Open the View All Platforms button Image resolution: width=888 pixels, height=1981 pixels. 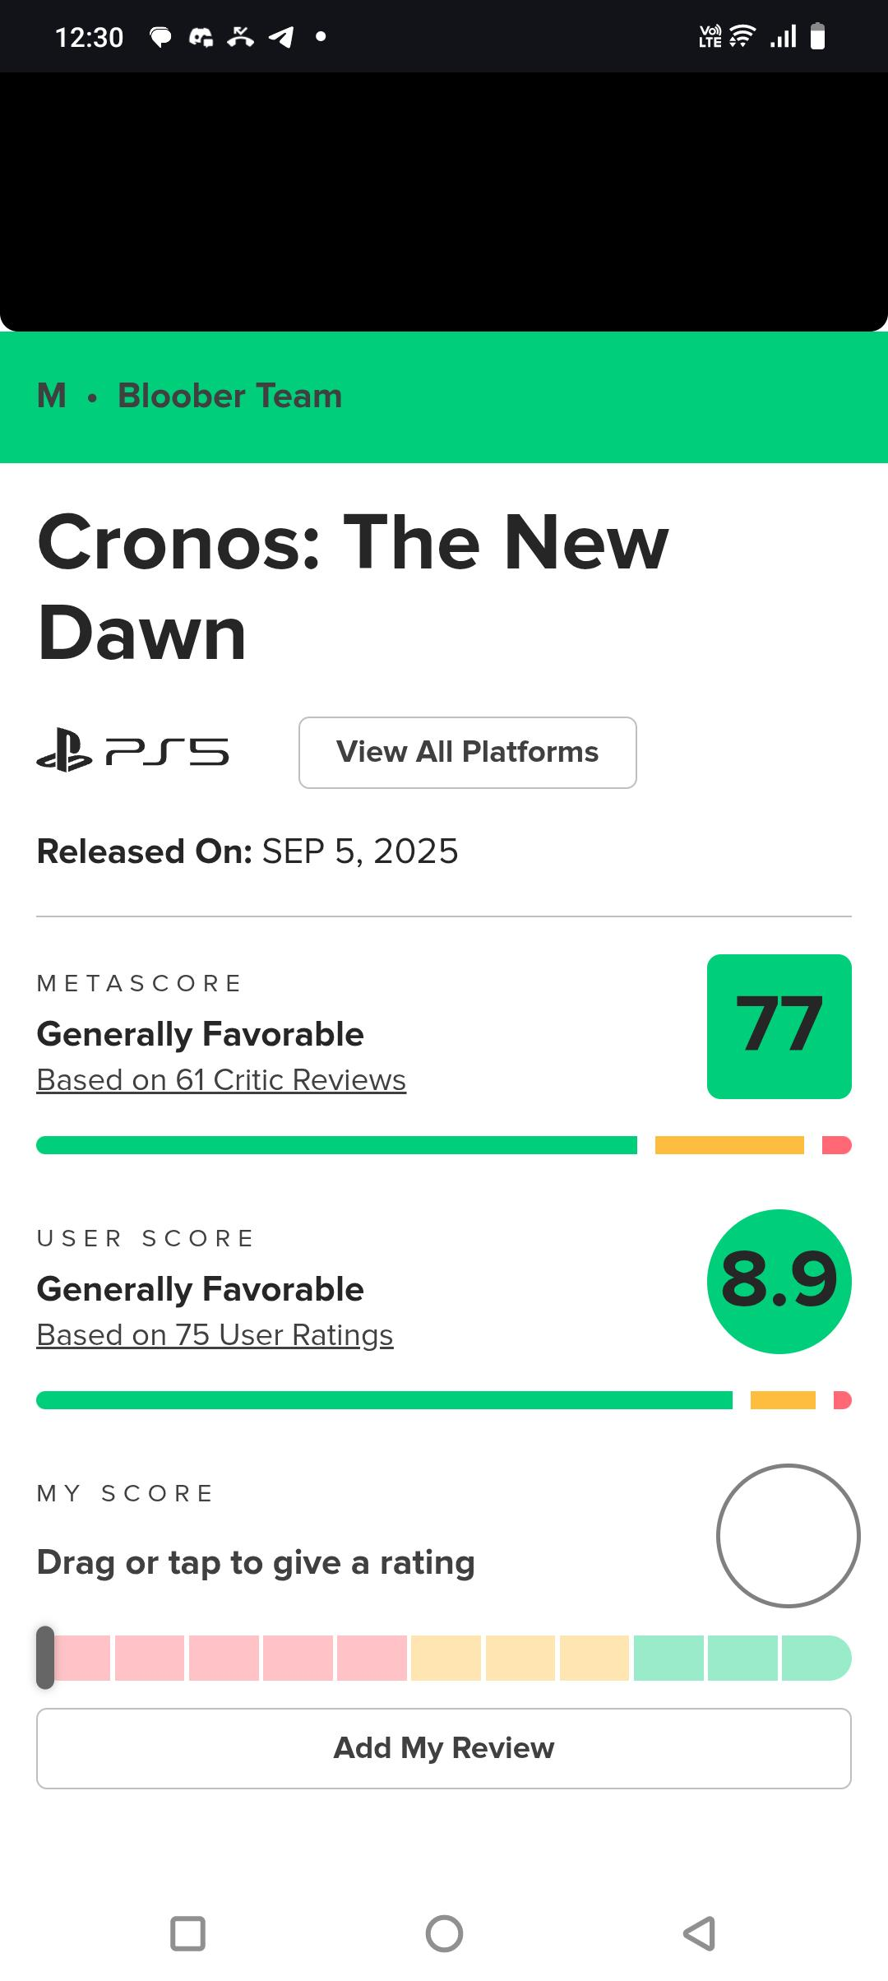coord(467,753)
